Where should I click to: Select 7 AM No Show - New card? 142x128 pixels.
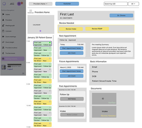[x=43, y=60]
